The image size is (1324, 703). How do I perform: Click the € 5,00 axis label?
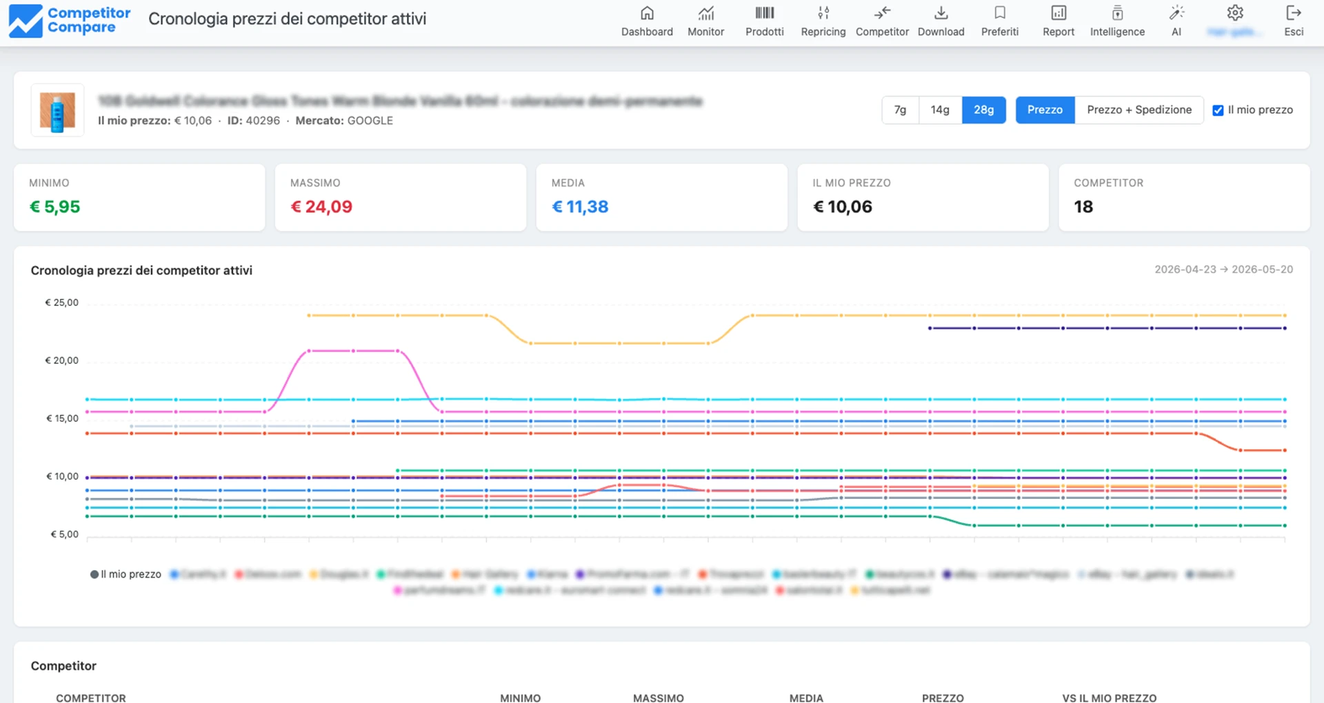point(64,534)
